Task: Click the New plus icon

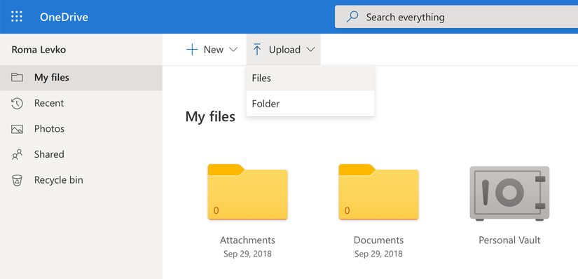Action: [x=192, y=50]
